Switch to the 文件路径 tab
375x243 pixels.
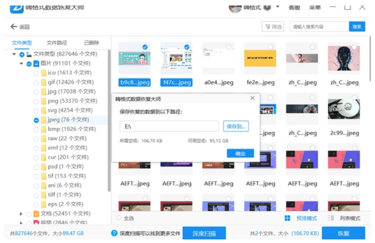point(57,43)
